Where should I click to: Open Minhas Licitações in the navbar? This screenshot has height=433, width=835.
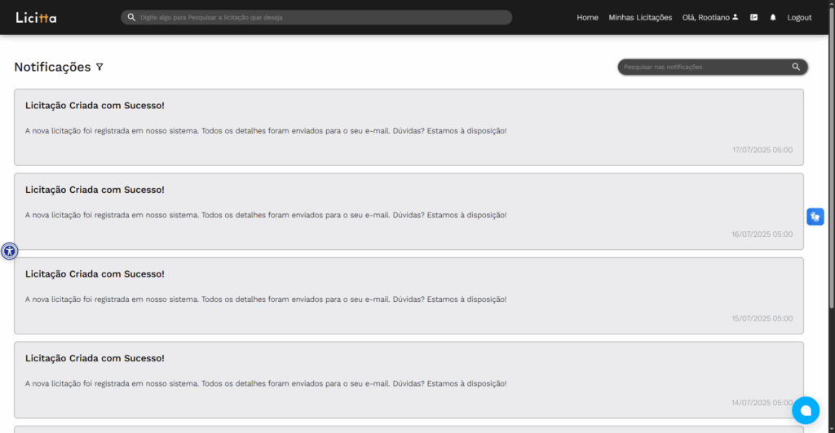click(x=640, y=18)
